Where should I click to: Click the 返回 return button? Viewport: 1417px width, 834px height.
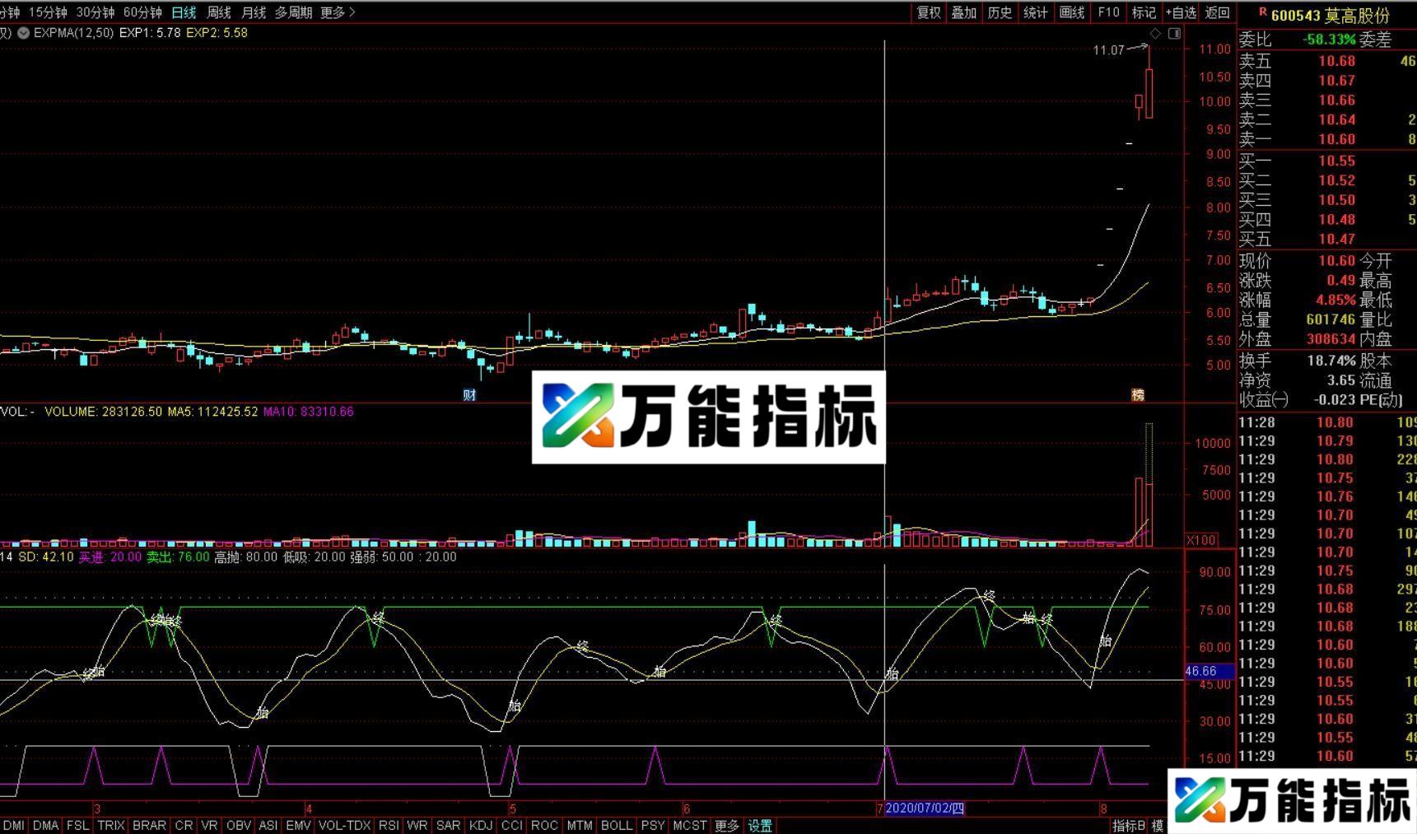(x=1216, y=12)
